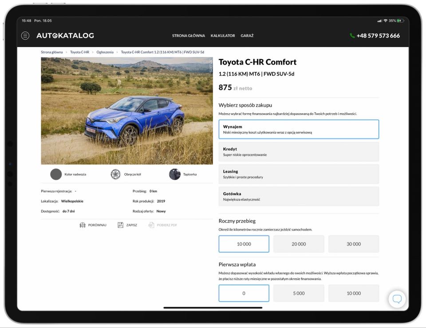Click the Strona główna breadcrumb
Image resolution: width=426 pixels, height=328 pixels.
coord(51,52)
